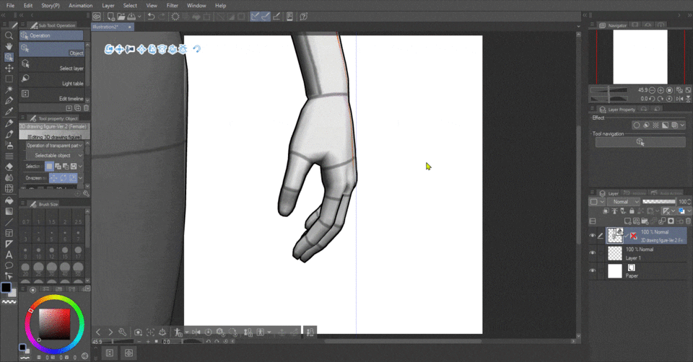Click the CLIP STUDIO launcher icon

pos(97,17)
